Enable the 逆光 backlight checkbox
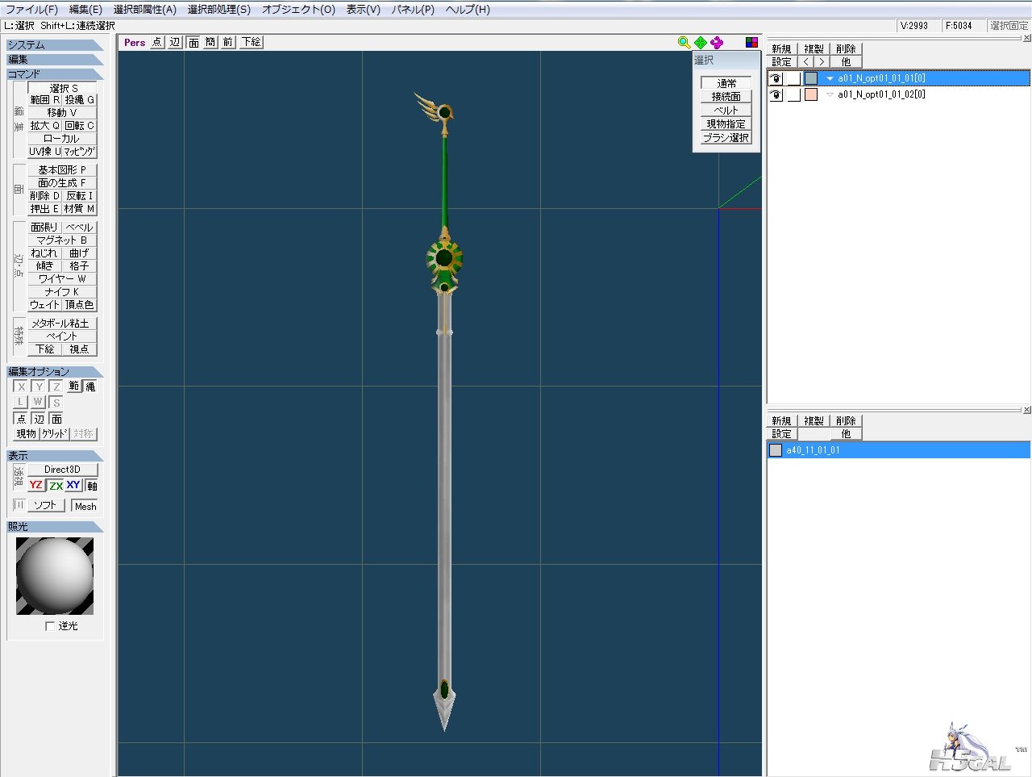This screenshot has width=1032, height=777. [50, 625]
